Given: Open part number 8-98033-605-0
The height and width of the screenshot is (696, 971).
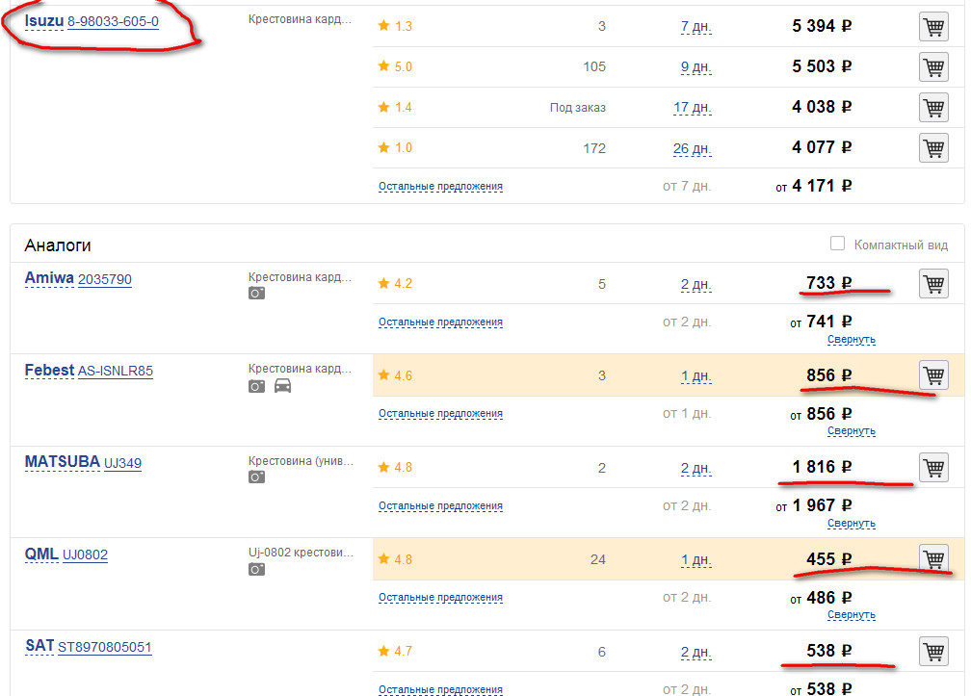Looking at the screenshot, I should [113, 21].
